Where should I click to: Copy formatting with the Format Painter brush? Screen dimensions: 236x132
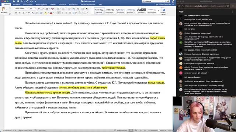[x=10, y=14]
